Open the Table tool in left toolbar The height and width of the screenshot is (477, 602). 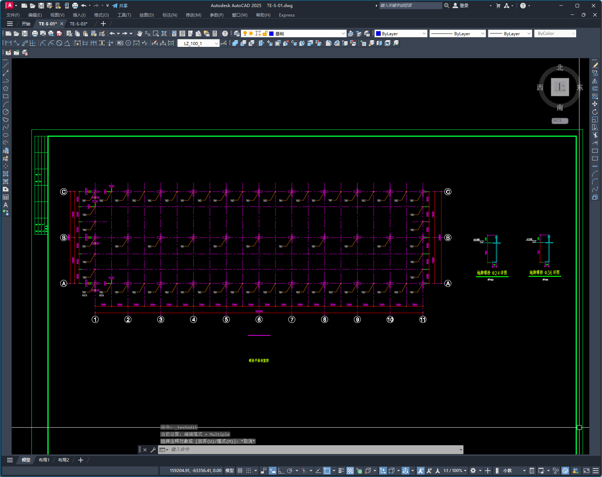[6, 197]
